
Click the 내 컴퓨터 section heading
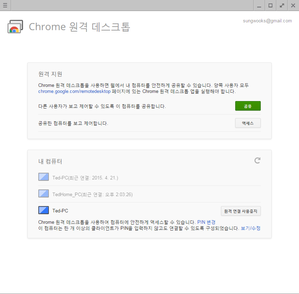50,161
